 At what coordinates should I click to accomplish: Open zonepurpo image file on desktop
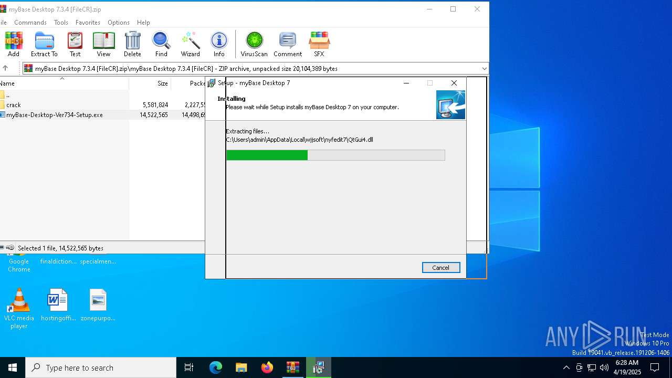[98, 305]
